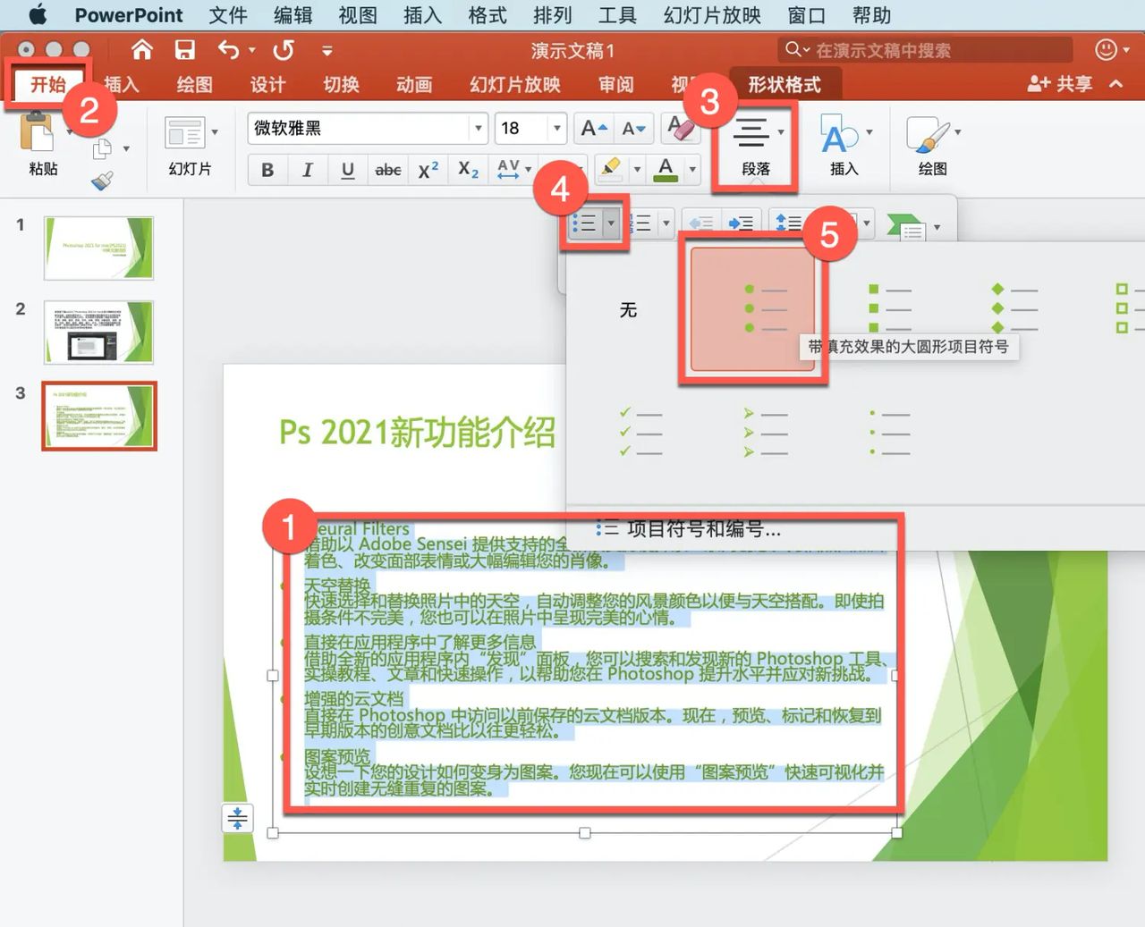Select the checkmark bullet style
The height and width of the screenshot is (927, 1145).
coord(640,433)
